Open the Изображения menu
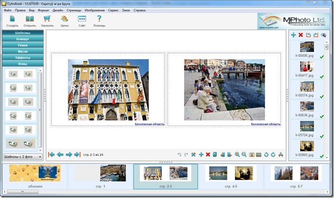The height and width of the screenshot is (198, 334). point(94,10)
